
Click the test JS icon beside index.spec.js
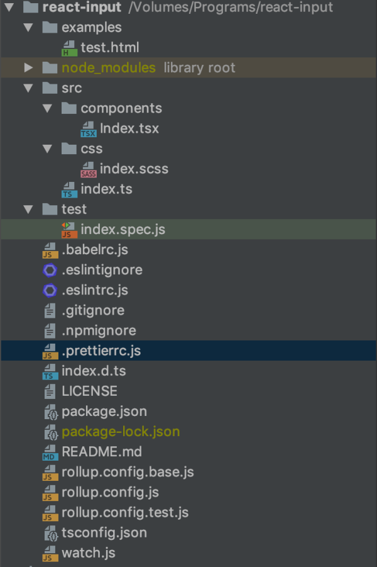(x=70, y=230)
